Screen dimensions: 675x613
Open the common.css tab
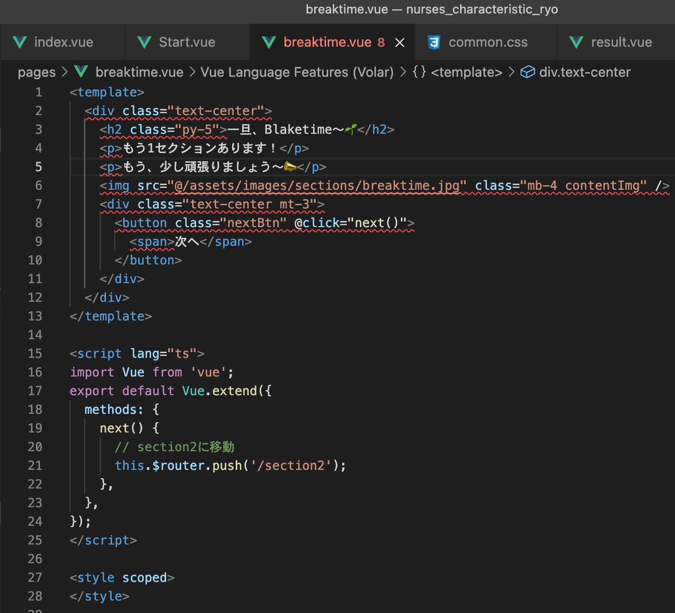[x=488, y=42]
